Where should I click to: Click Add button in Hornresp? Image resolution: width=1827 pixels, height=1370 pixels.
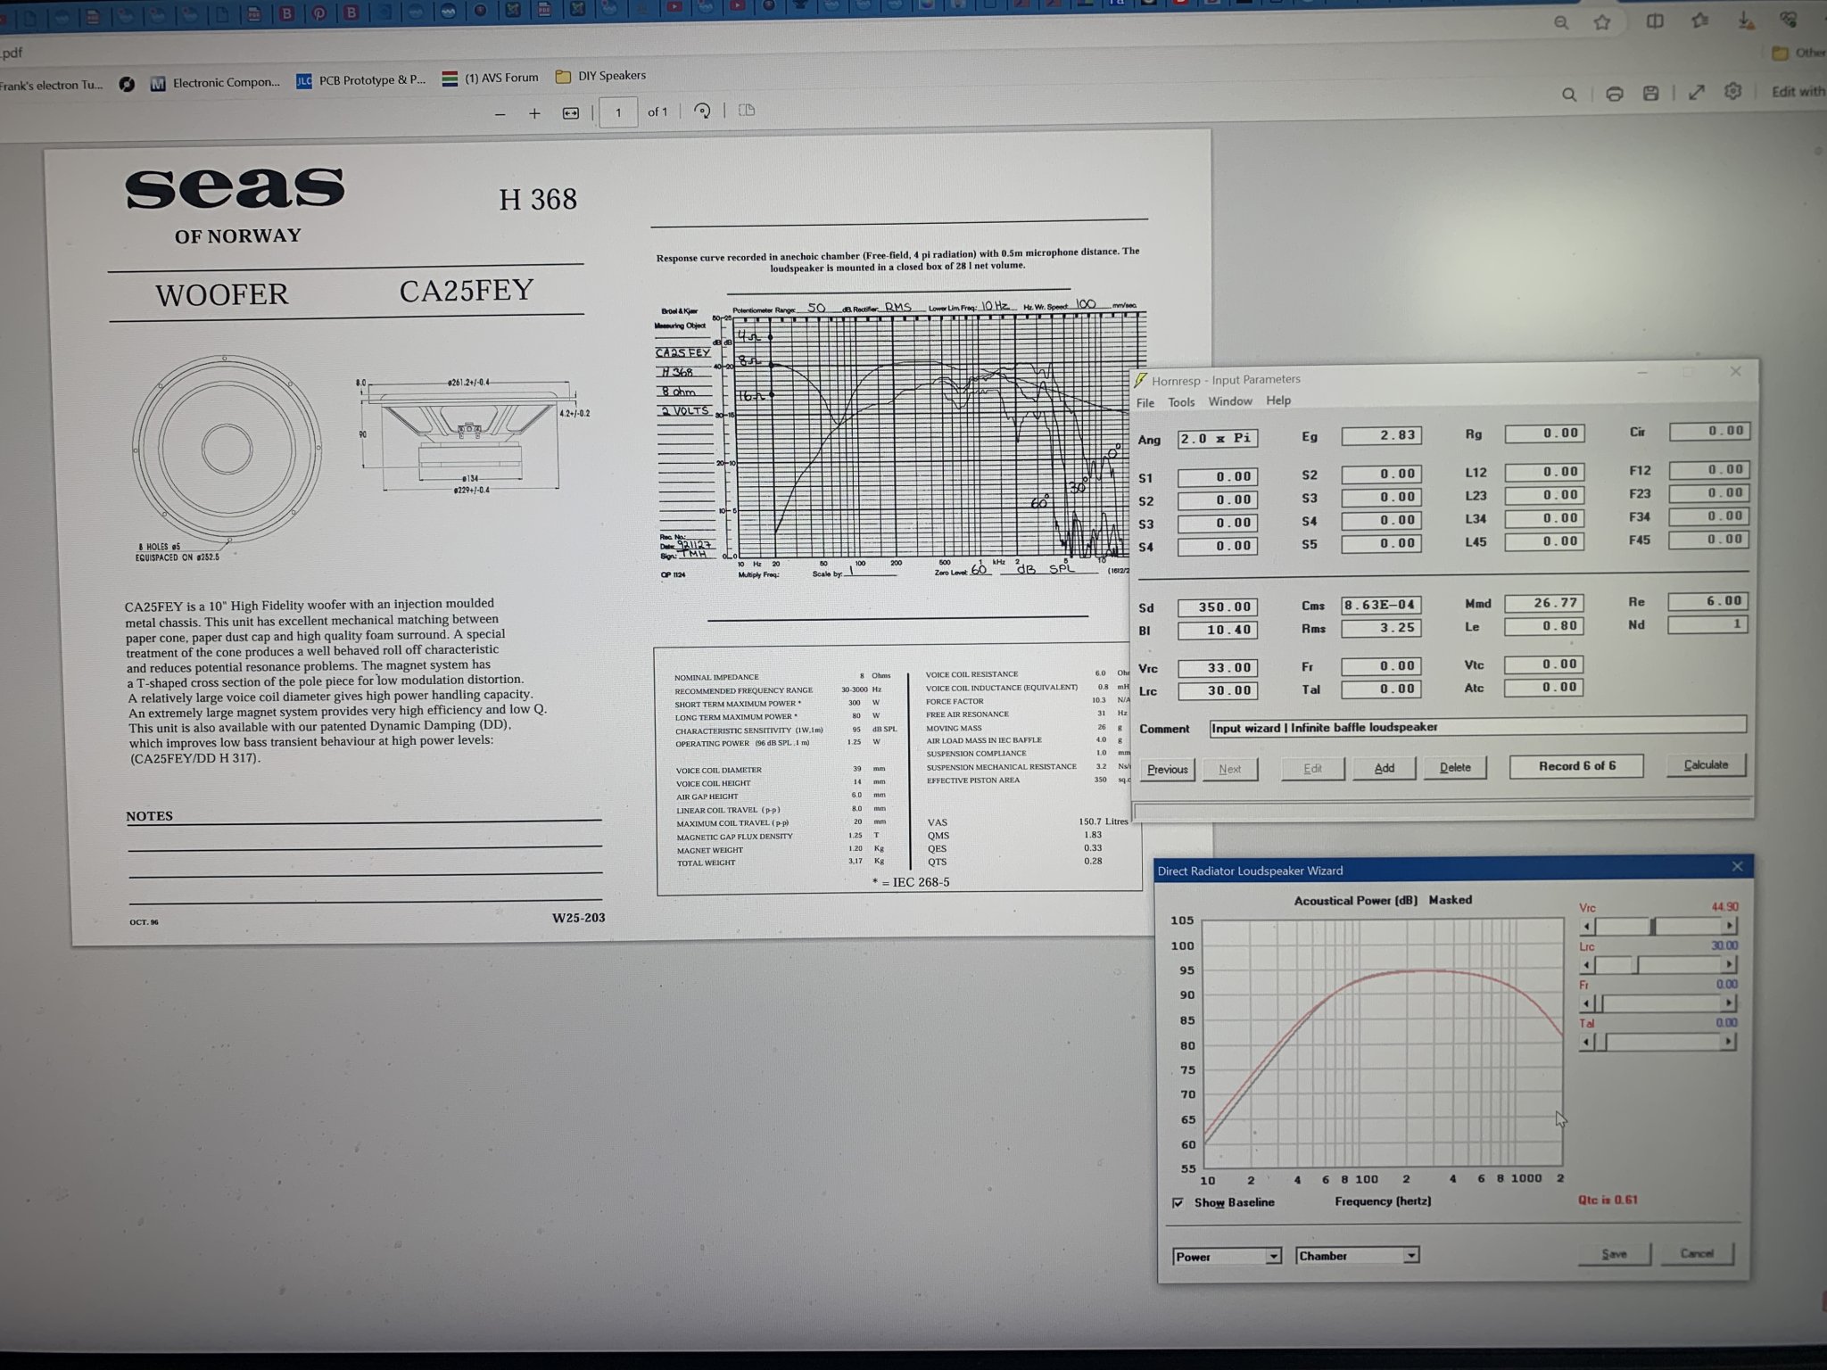[x=1384, y=768]
